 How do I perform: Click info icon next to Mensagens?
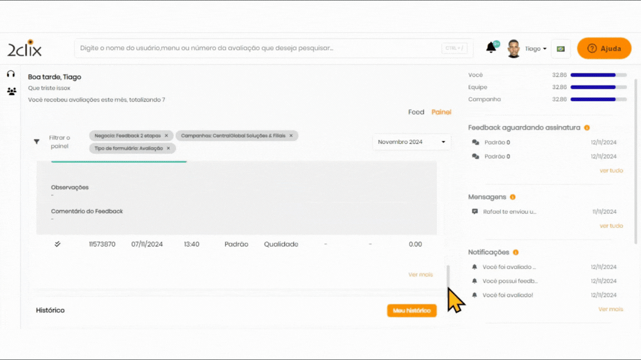512,197
